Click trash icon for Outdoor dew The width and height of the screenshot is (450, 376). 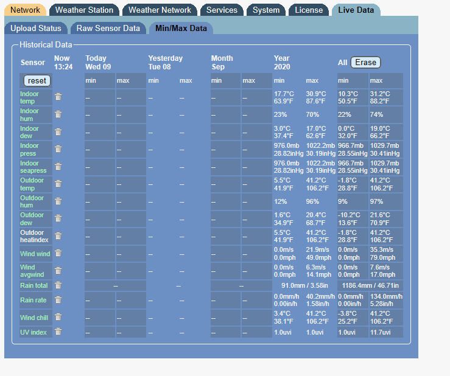58,218
